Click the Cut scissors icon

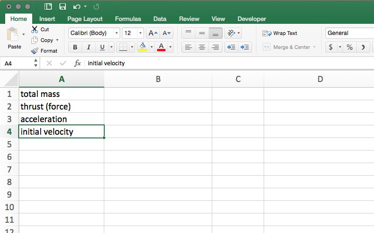pos(35,29)
